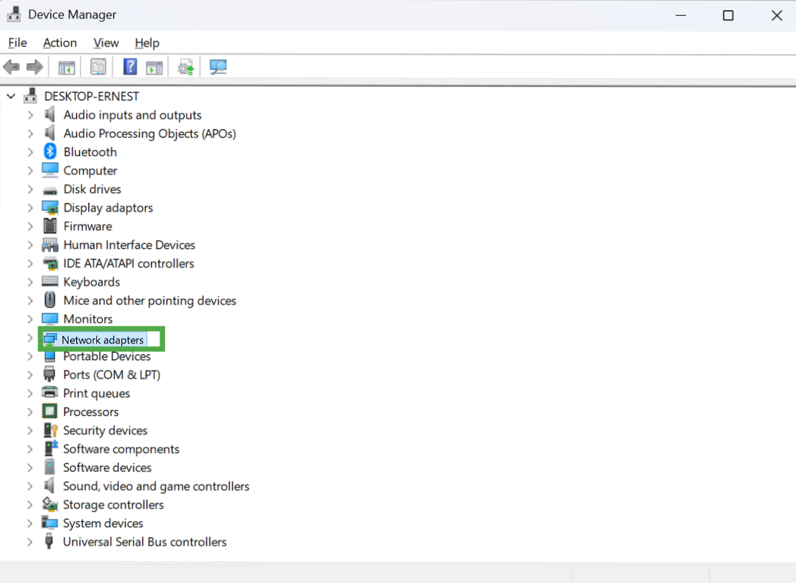
Task: Click the Bluetooth category icon
Action: 50,151
